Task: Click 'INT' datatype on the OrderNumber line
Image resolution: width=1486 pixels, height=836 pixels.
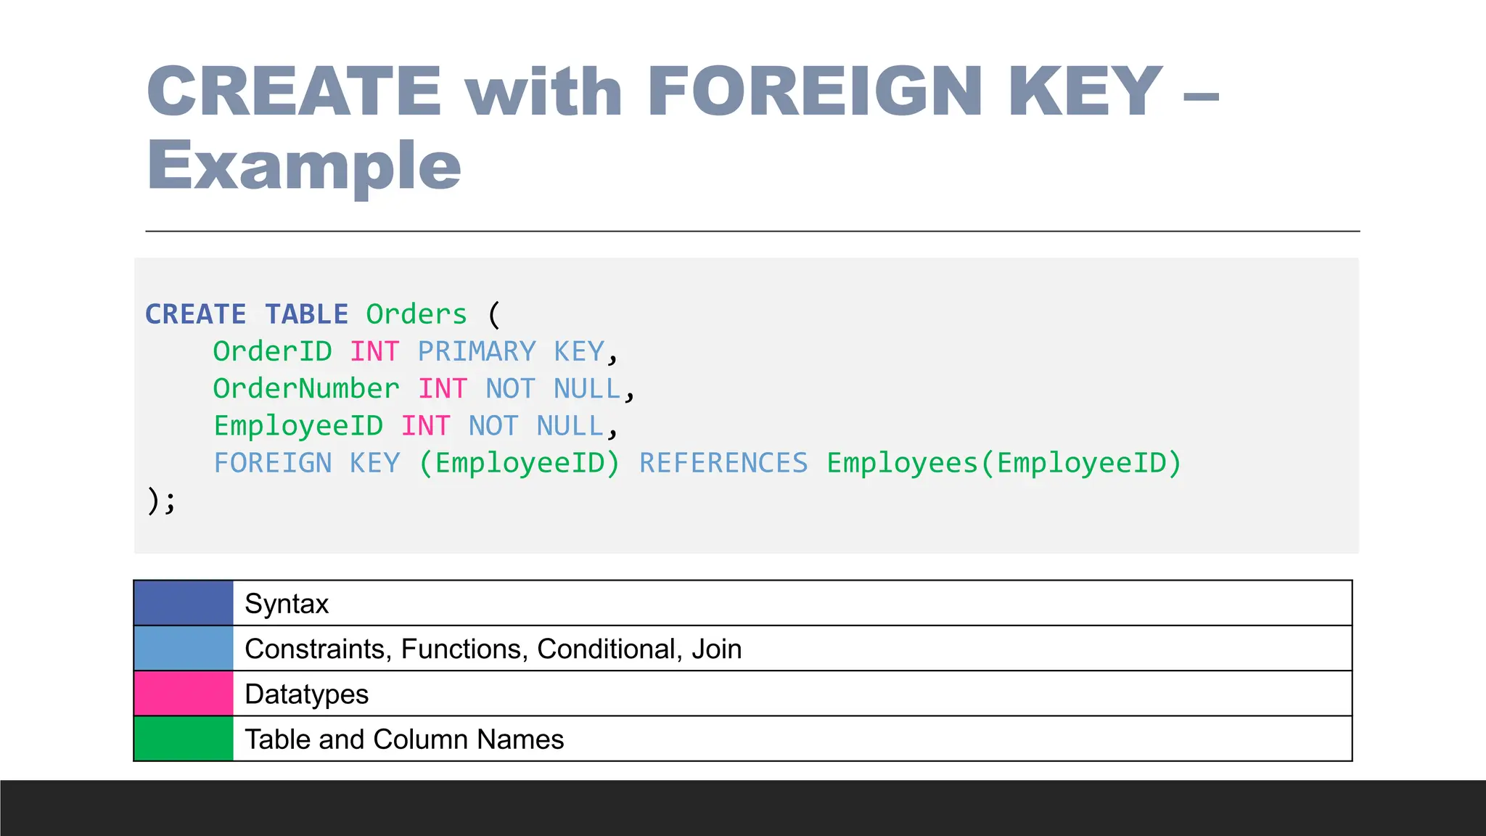Action: pyautogui.click(x=443, y=388)
